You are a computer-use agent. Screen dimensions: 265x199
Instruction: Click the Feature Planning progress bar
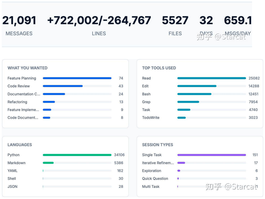pyautogui.click(x=77, y=78)
